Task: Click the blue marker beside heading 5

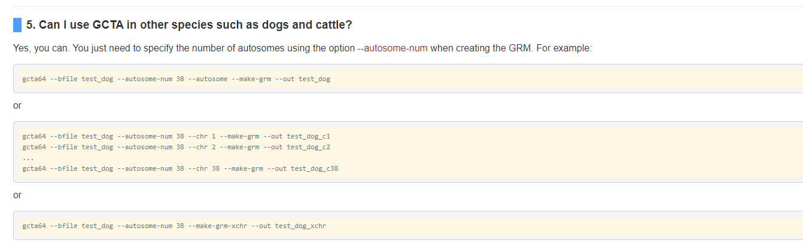Action: point(17,25)
